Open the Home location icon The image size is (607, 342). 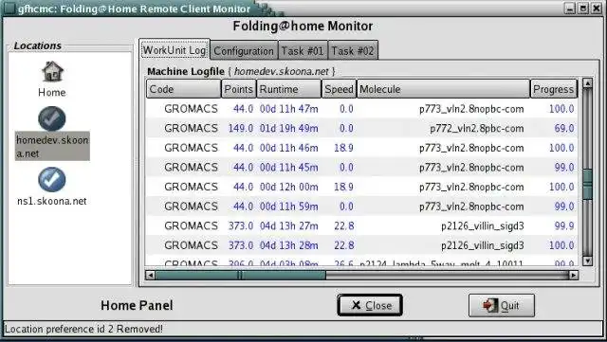pyautogui.click(x=52, y=72)
